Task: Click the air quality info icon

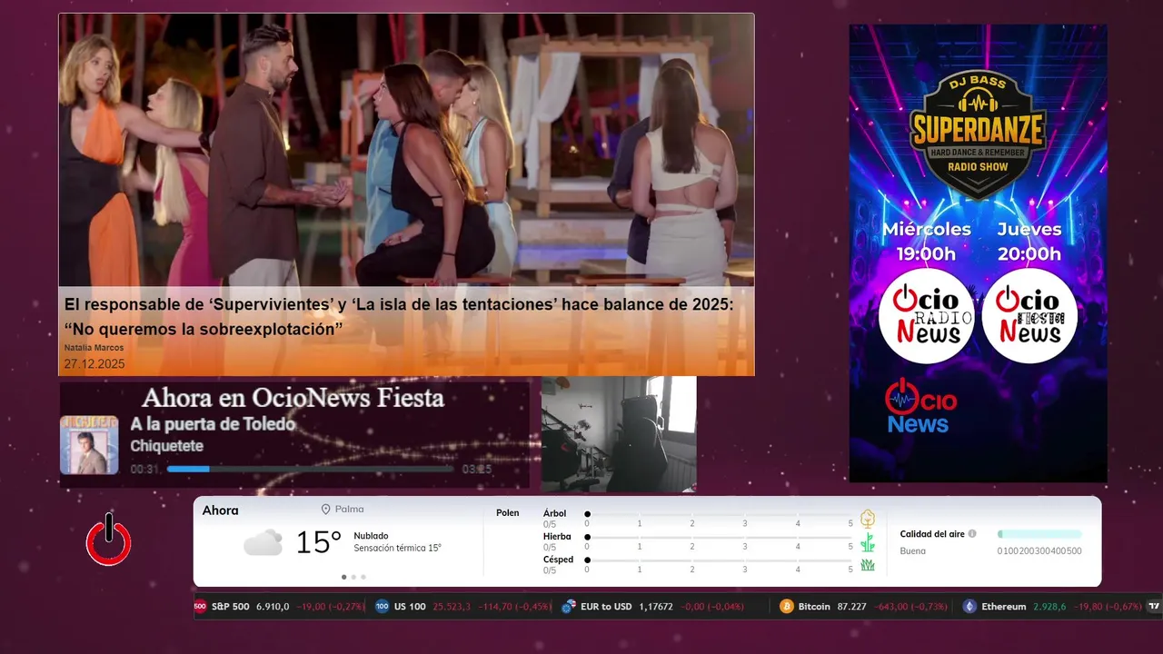Action: [972, 534]
